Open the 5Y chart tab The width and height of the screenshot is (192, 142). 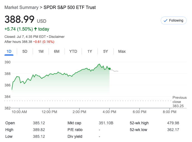pos(105,51)
